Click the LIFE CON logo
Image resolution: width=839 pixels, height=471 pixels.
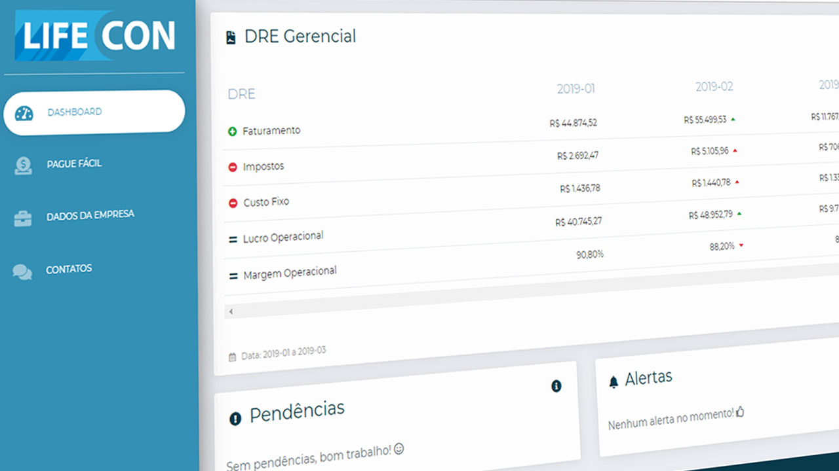coord(94,36)
